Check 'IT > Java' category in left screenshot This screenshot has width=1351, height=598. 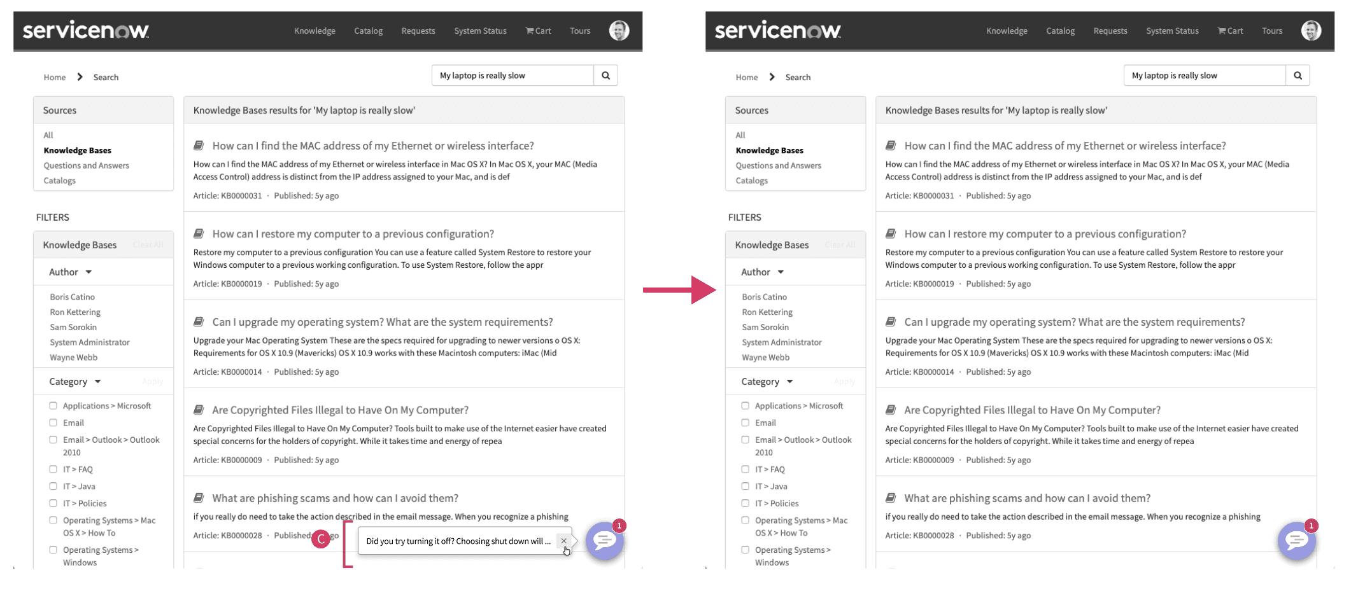click(x=53, y=486)
